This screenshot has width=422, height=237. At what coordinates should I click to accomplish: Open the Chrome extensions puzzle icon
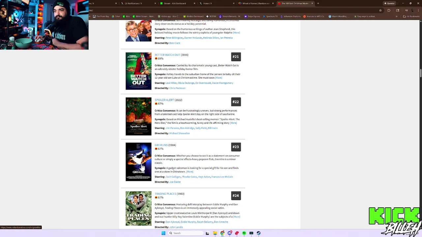389,10
